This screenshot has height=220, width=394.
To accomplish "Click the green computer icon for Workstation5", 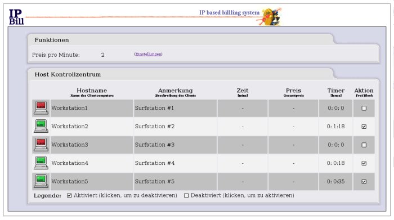I will point(41,181).
